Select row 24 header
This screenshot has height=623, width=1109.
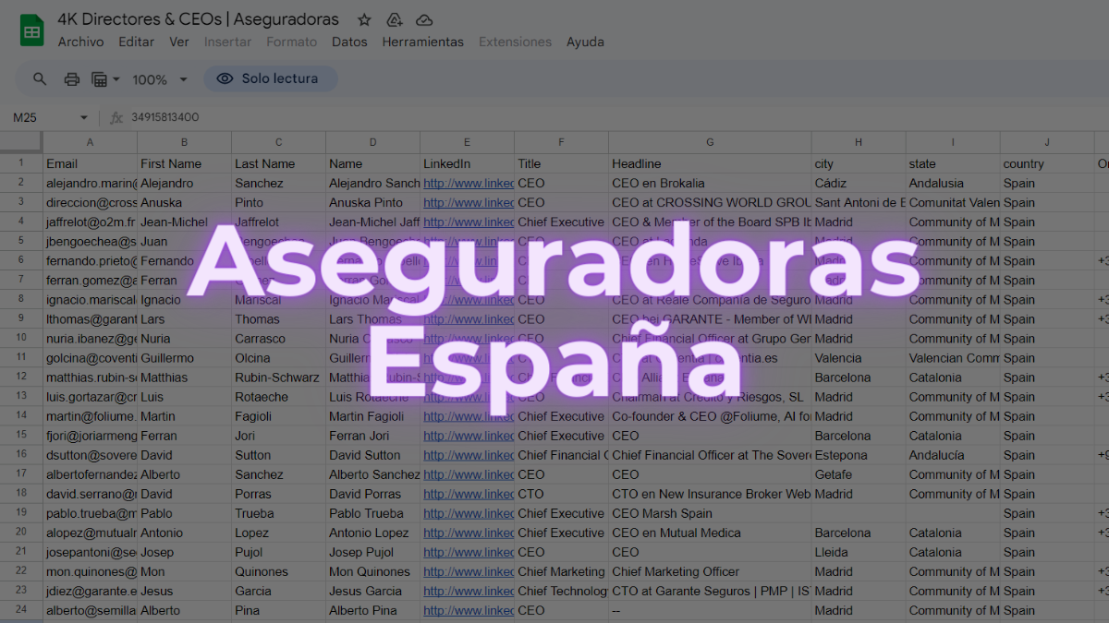[x=21, y=610]
